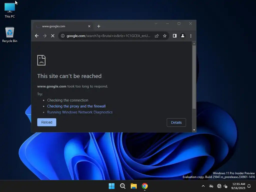The image size is (256, 192).
Task: Click the forward navigation arrow
Action: pos(45,36)
